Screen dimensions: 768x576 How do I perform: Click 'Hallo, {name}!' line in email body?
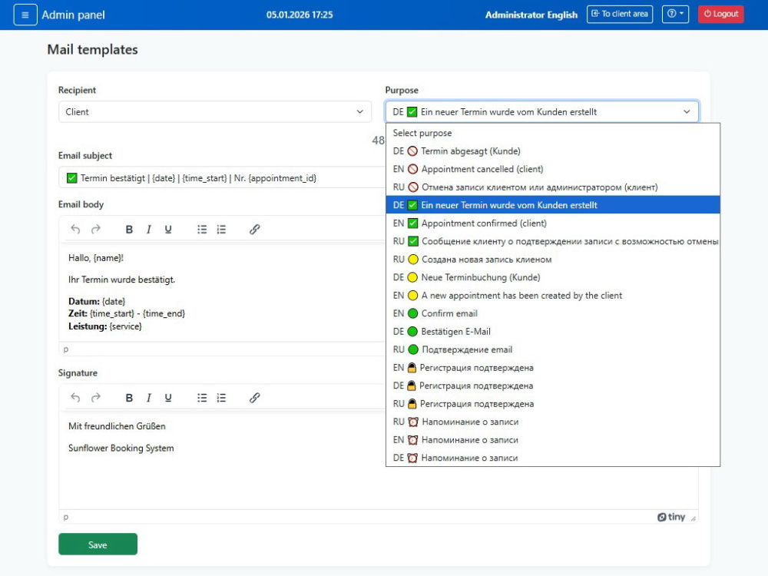tap(96, 257)
